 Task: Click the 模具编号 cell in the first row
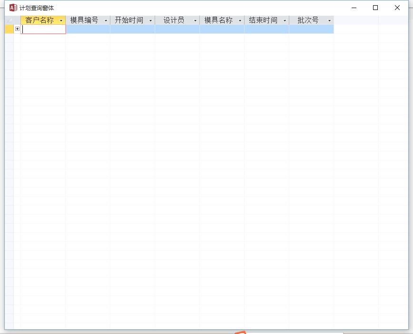click(x=88, y=29)
